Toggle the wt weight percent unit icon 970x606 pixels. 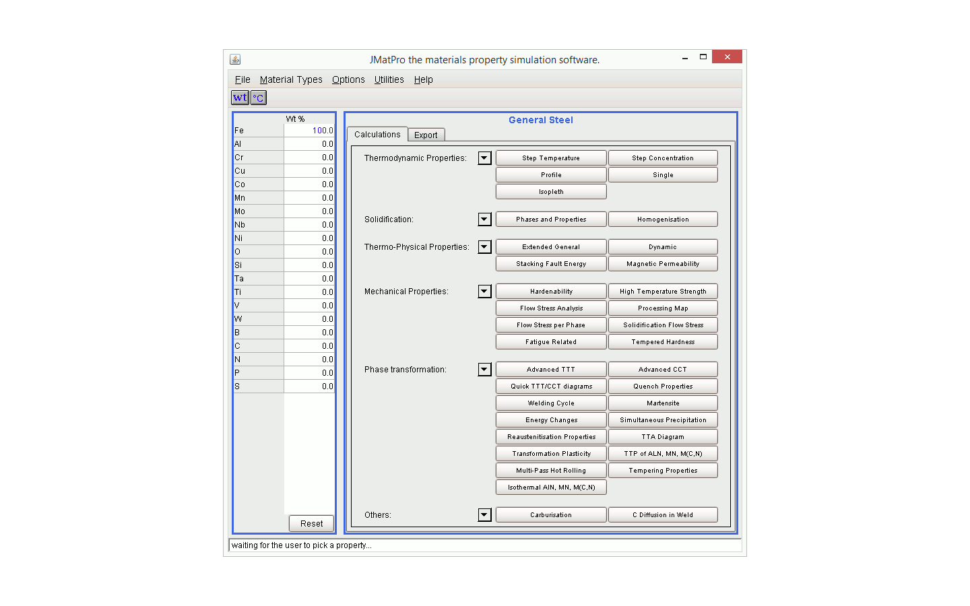point(240,98)
